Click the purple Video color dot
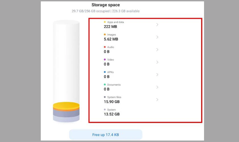 pyautogui.click(x=105, y=59)
